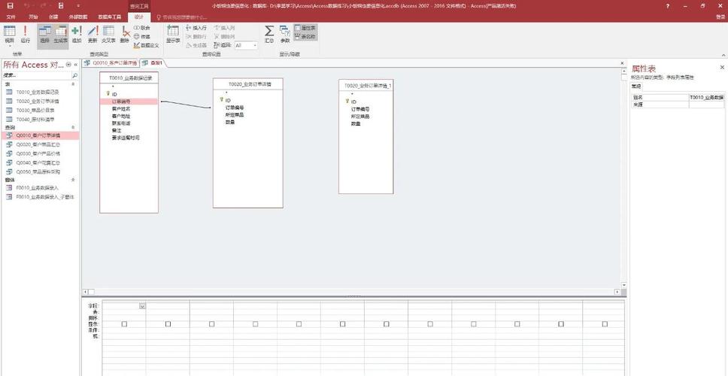Select the General (常规) tab in Property Sheet

click(636, 86)
